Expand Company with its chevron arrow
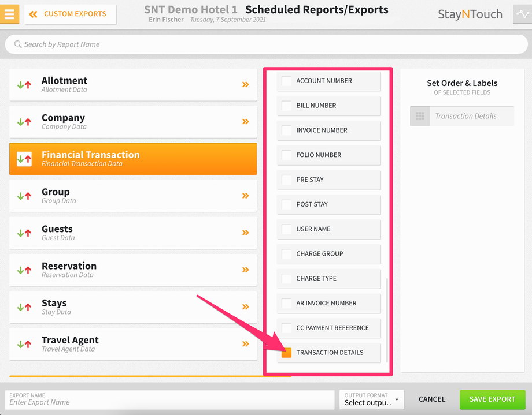 coord(246,122)
